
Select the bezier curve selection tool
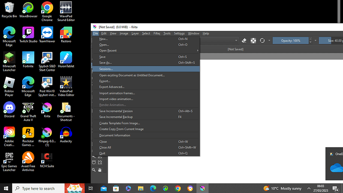click(94, 163)
